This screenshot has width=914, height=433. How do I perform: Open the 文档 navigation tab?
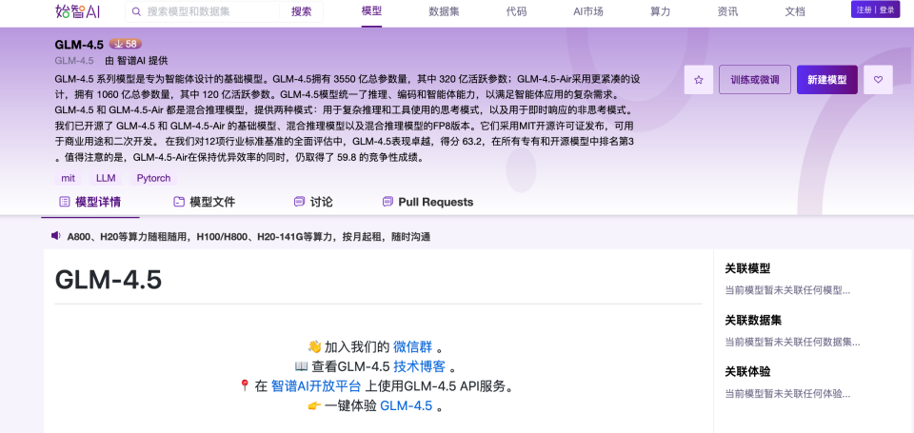pyautogui.click(x=795, y=11)
